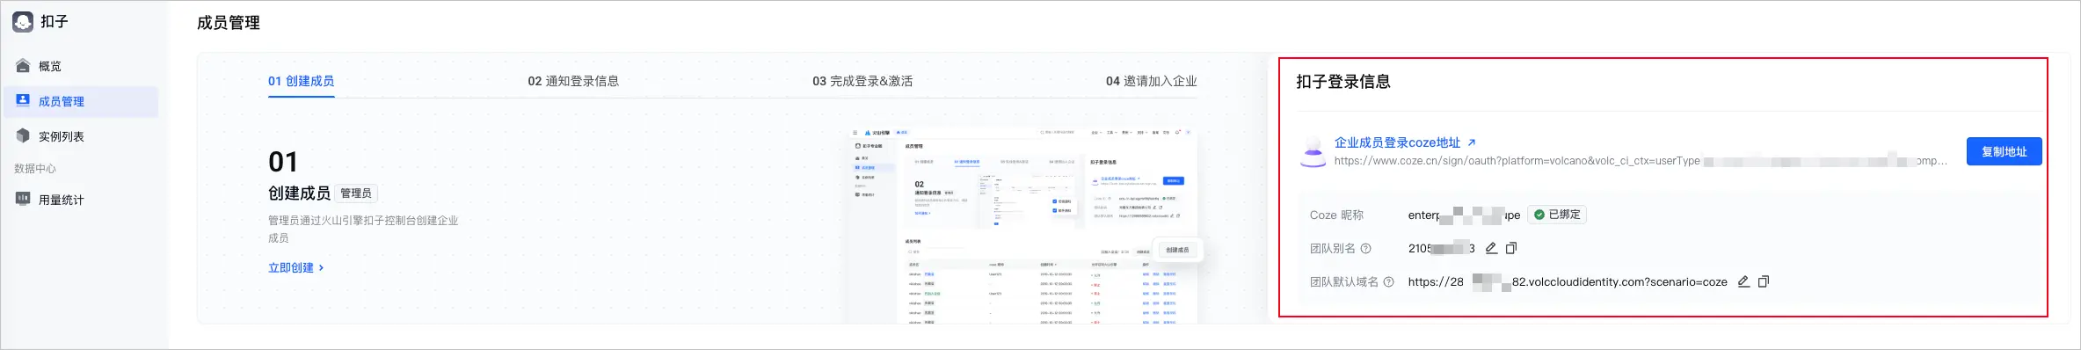2081x350 pixels.
Task: Click the coze login URL text
Action: [1641, 161]
